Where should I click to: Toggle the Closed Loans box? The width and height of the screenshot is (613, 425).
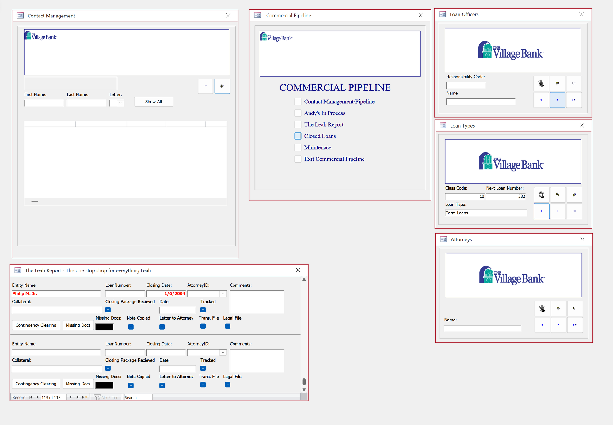coord(298,136)
